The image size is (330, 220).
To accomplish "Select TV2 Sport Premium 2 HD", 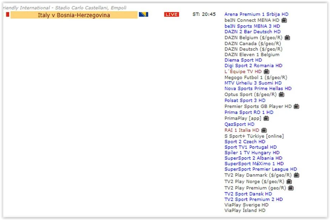I will tap(253, 199).
